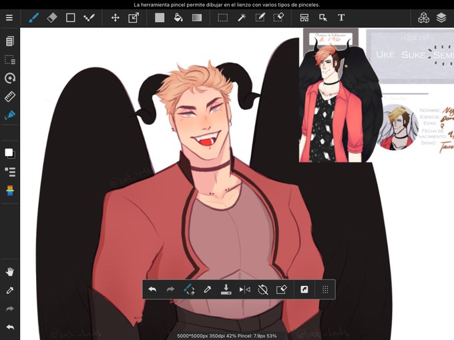Screen dimensions: 454x340
Task: Open the document pages sidebar icon
Action: [9, 41]
